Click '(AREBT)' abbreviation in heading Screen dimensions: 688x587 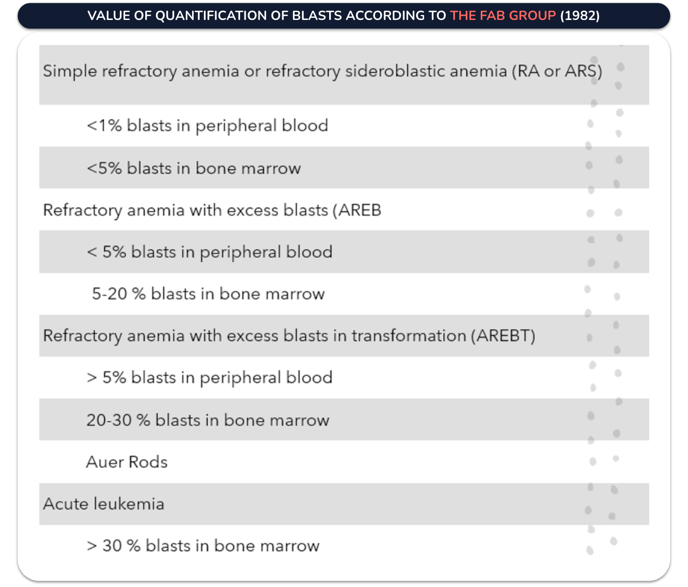point(503,336)
